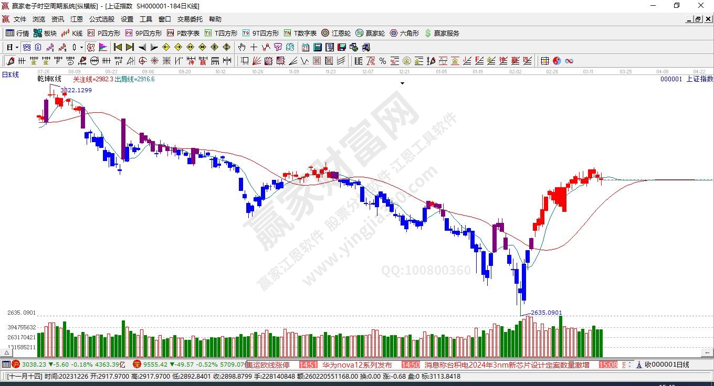Screen dimensions: 714x386
Task: Open the candlestick style dropdown arrow
Action: click(81, 47)
